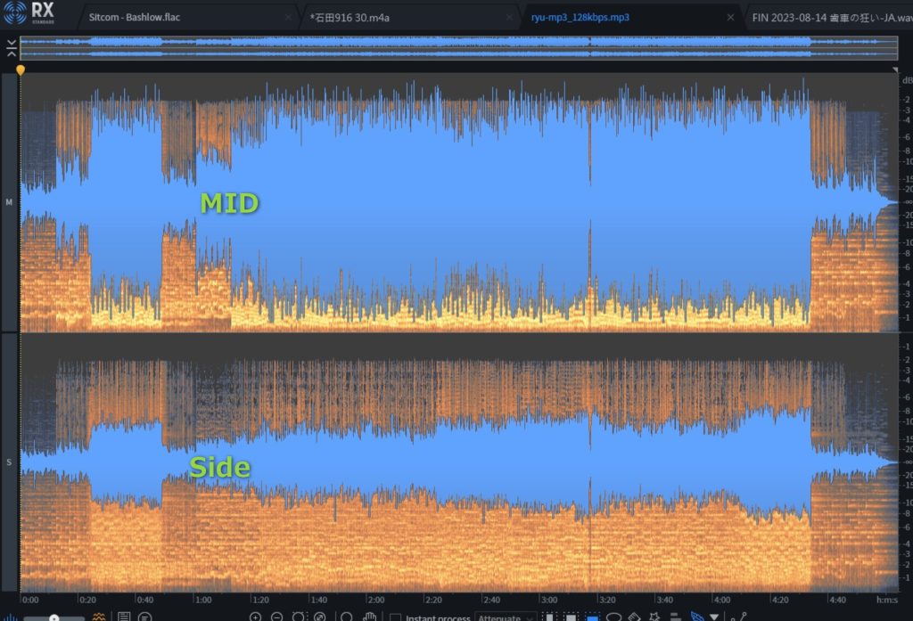Click the zoom in magnifier icon
The image size is (913, 621).
[x=255, y=617]
